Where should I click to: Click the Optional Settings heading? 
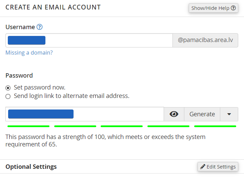tap(31, 167)
